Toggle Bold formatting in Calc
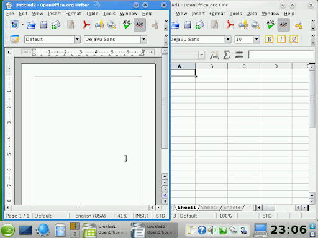318x238 pixels. (x=269, y=39)
